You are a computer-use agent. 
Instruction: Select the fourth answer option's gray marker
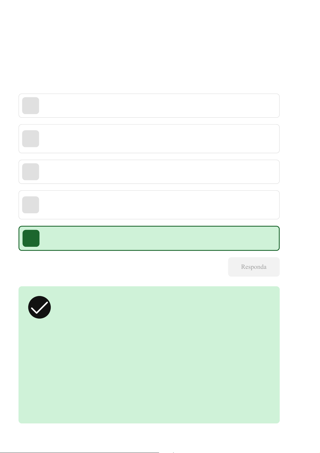click(x=31, y=205)
